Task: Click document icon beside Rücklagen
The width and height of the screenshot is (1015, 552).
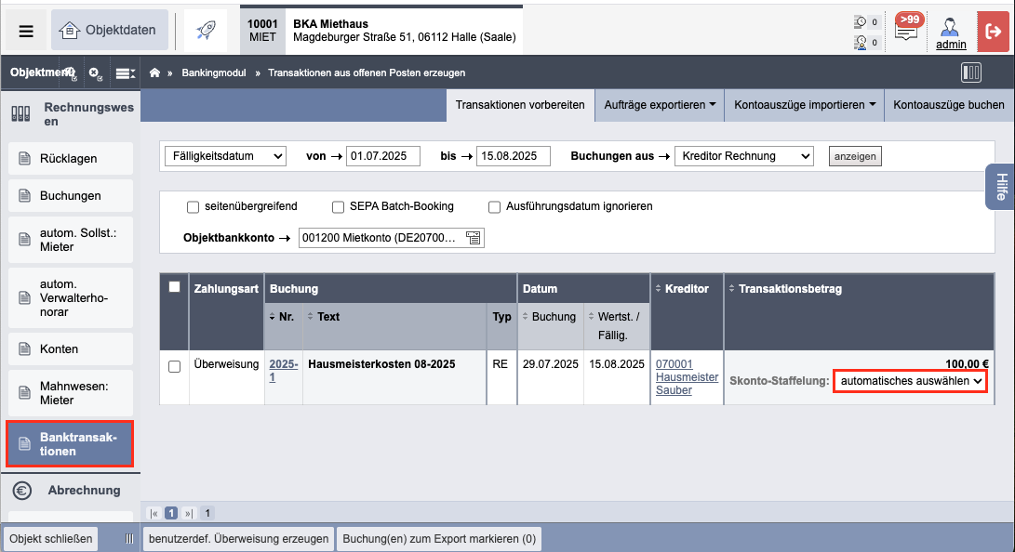Action: (x=24, y=158)
